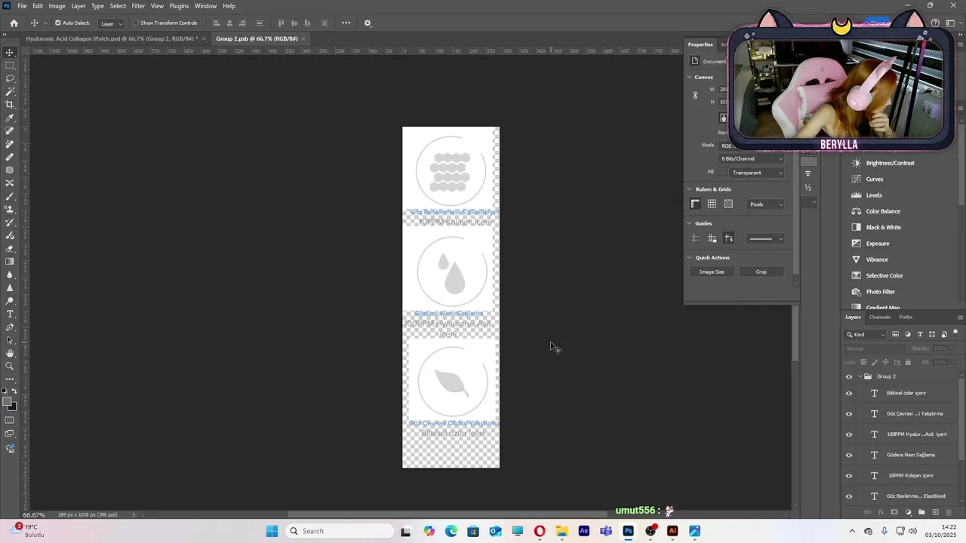Filter layers by type layers icon
This screenshot has width=966, height=543.
click(x=920, y=334)
